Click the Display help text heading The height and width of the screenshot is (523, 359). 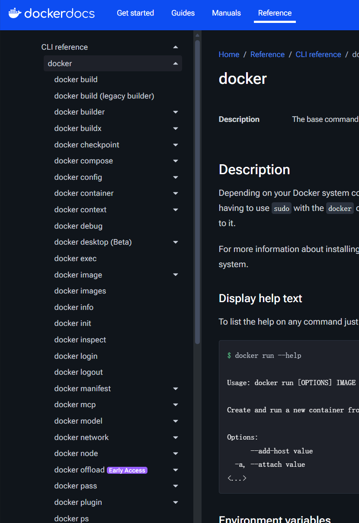tap(260, 298)
